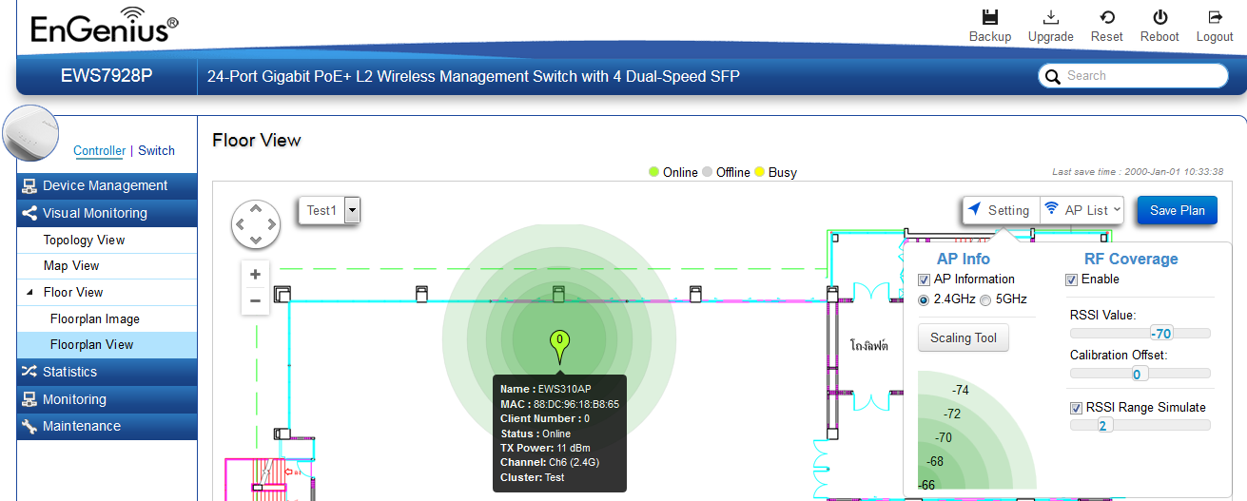Switch to Controller mode link
The width and height of the screenshot is (1247, 501).
99,150
